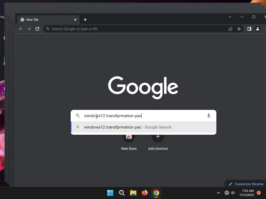This screenshot has width=266, height=199.
Task: Open the Windows Start menu
Action: pyautogui.click(x=110, y=193)
